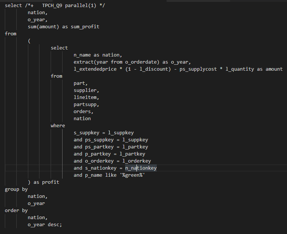Click 'ps_supplycost' in the amount expression
This screenshot has width=287, height=234.
[198, 69]
